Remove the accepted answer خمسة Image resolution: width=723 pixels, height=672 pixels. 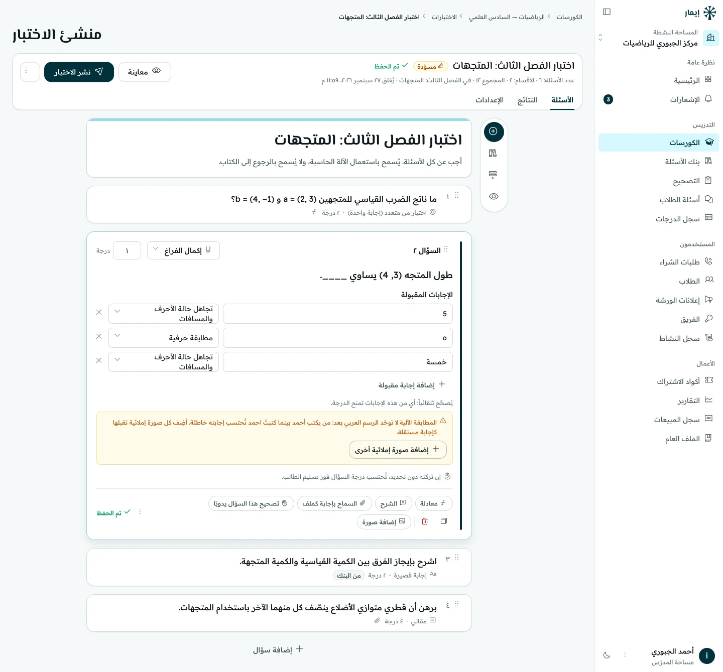point(99,360)
